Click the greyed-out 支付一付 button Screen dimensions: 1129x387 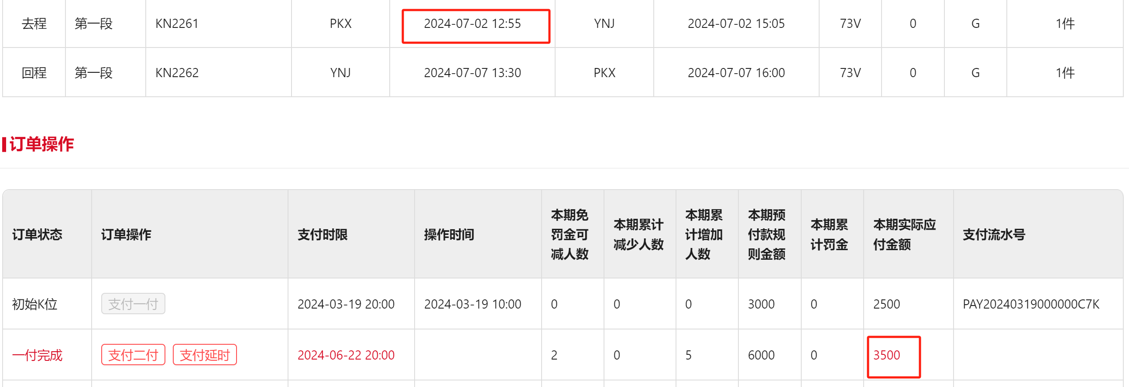click(x=133, y=304)
